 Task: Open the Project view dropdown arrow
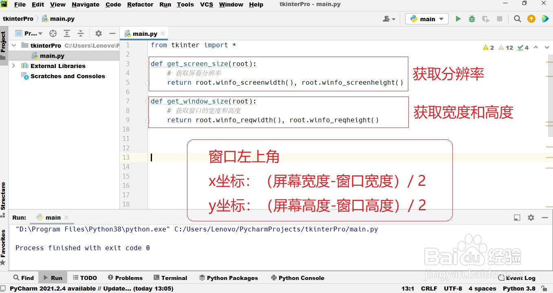click(x=40, y=33)
